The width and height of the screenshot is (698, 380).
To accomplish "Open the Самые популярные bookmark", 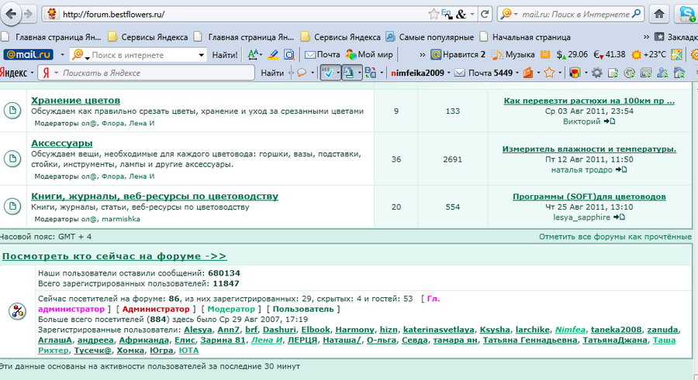I will [x=429, y=36].
